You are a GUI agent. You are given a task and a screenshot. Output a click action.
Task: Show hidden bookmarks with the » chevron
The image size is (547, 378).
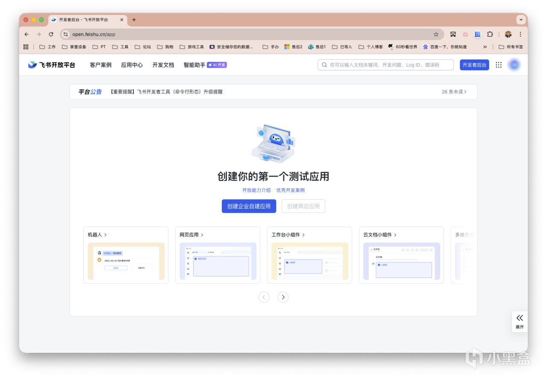coord(485,47)
